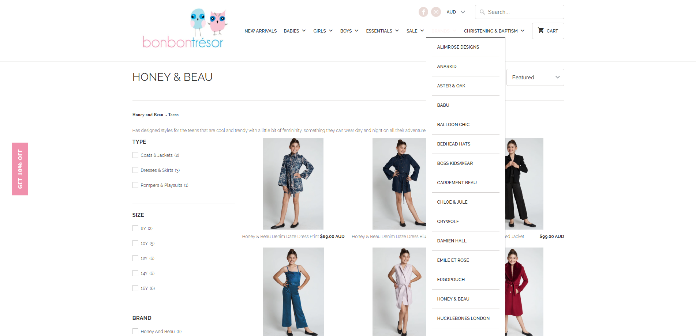Click into the Search text field
This screenshot has width=696, height=336.
(x=523, y=12)
